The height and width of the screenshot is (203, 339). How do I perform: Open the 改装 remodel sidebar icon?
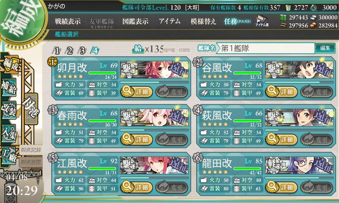[x=9, y=110]
